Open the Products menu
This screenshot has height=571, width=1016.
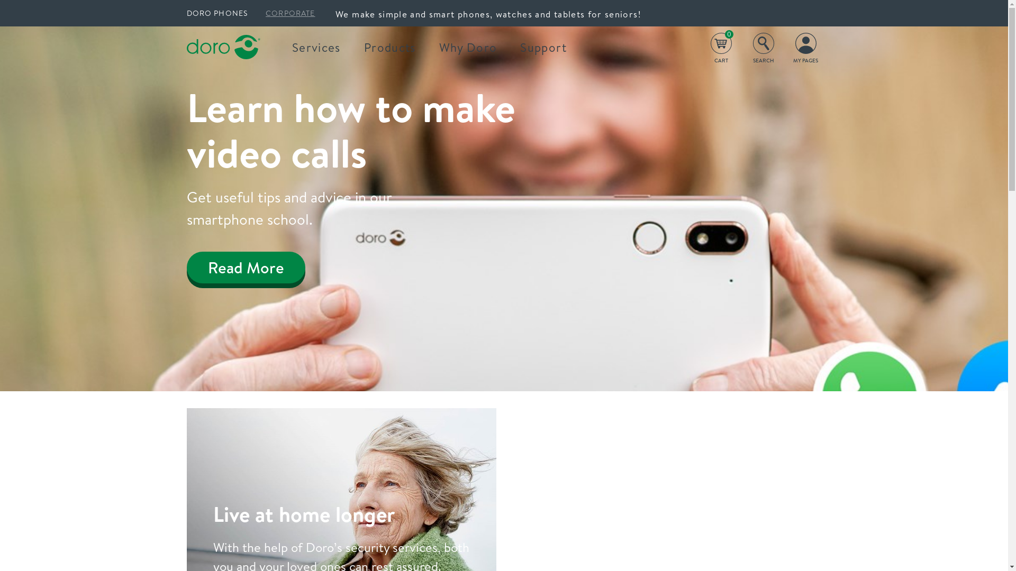click(389, 48)
